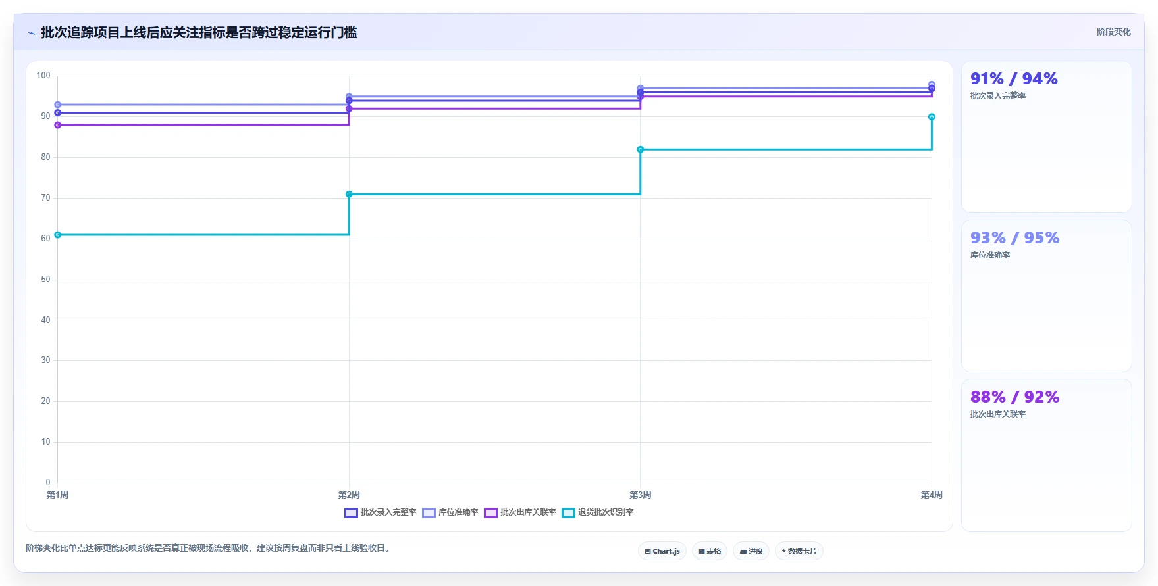
Task: Select the Chart.js chip
Action: pos(662,551)
